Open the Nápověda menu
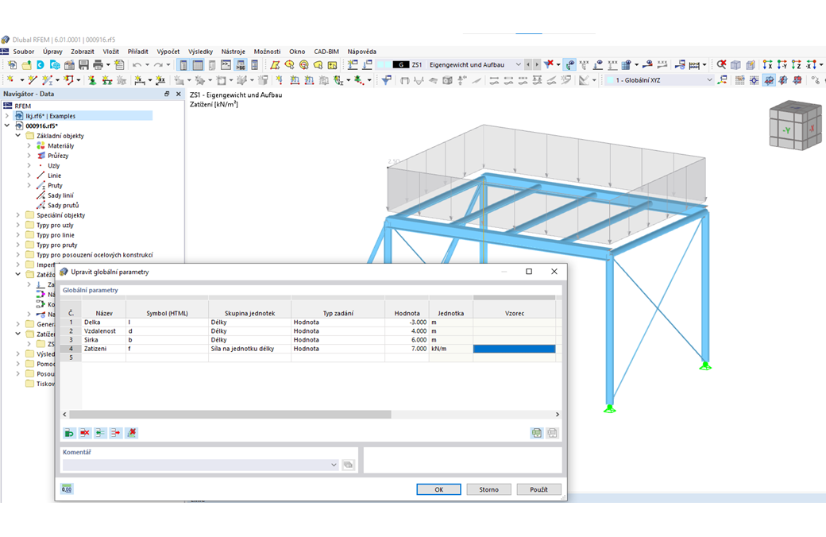Image resolution: width=826 pixels, height=537 pixels. point(361,52)
